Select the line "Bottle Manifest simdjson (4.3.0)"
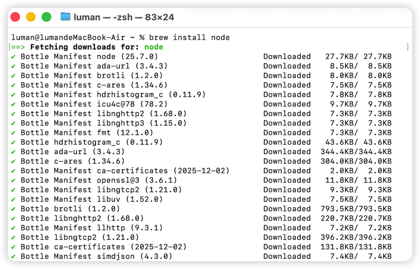420x269 pixels. pos(96,256)
